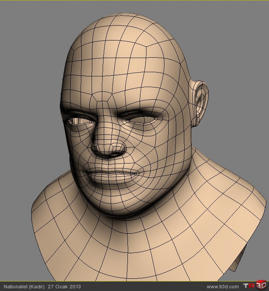Click the date text 27 Ocak 2013
The width and height of the screenshot is (269, 291).
(64, 286)
